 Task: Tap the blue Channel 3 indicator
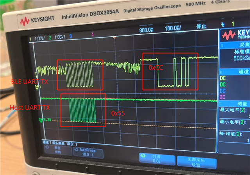(71, 36)
